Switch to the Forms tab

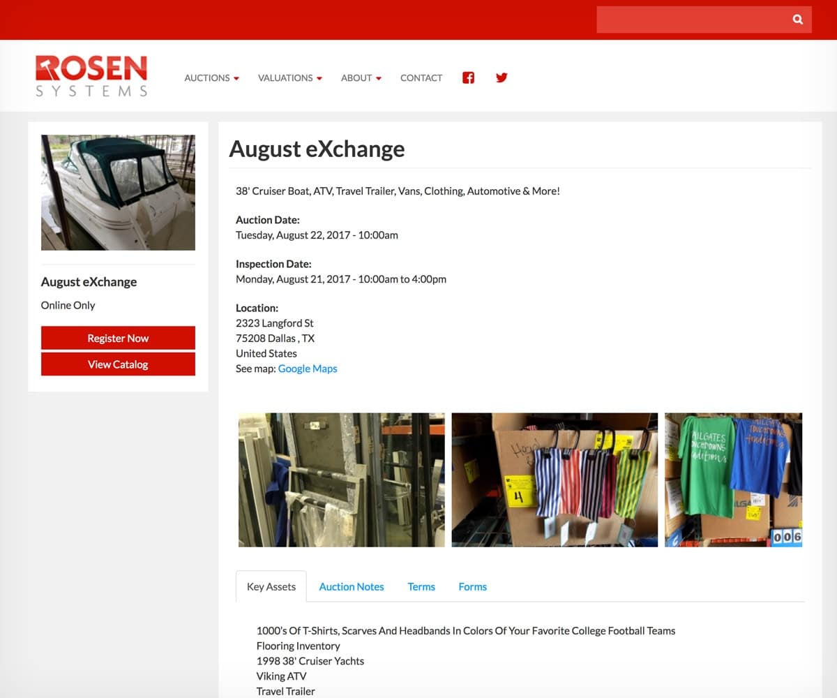click(x=472, y=586)
